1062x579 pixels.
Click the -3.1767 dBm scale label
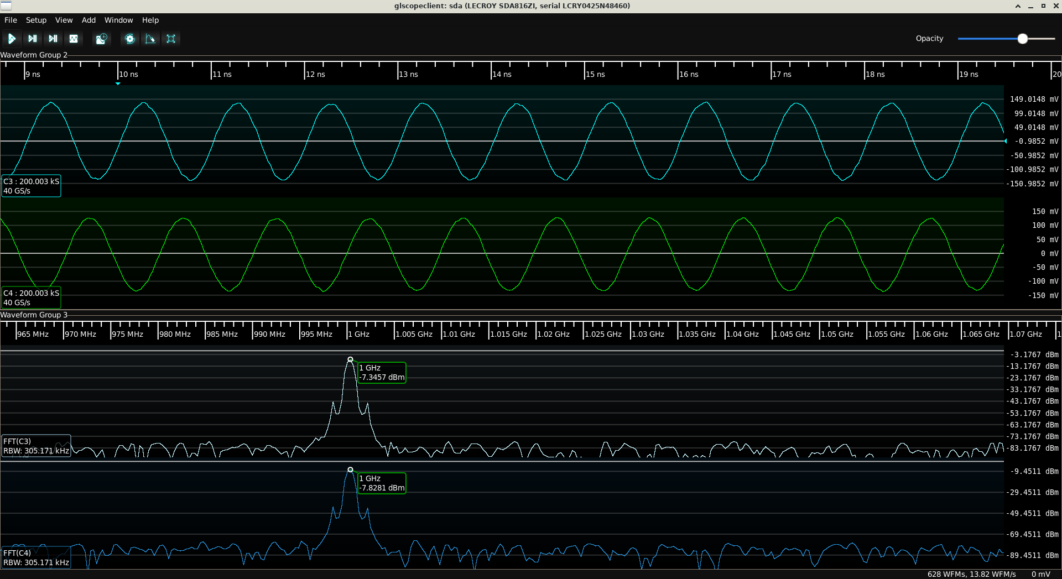point(1034,354)
